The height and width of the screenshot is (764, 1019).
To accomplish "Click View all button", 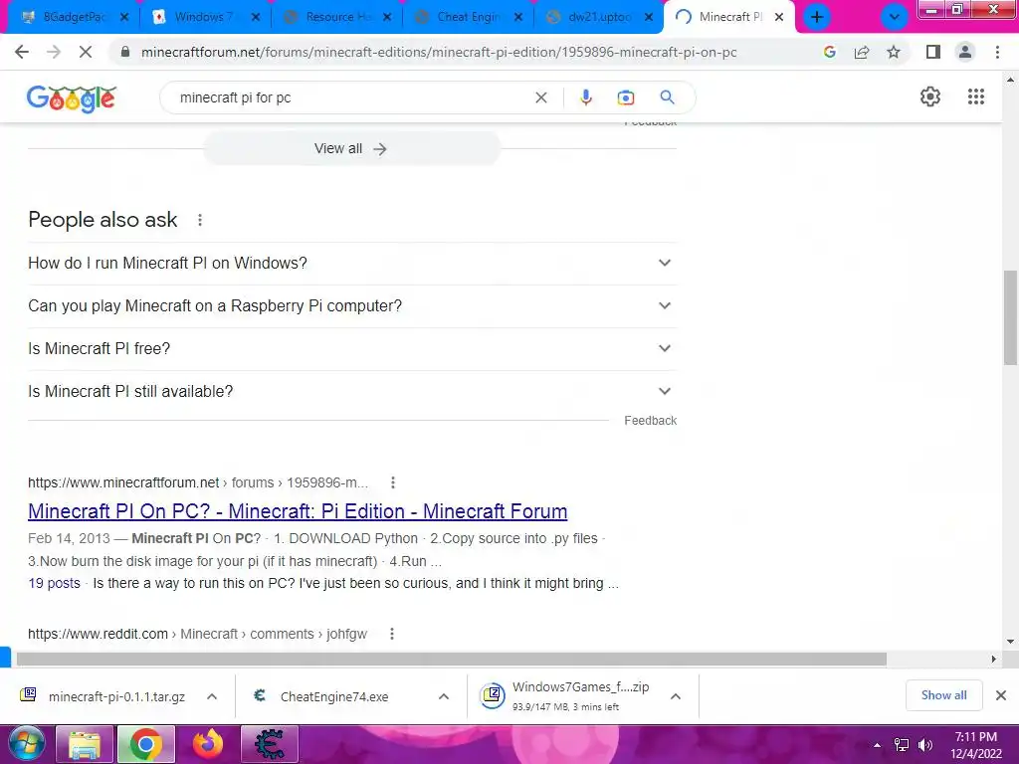I will tap(351, 149).
